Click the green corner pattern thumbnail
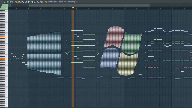This screenshot has width=192, height=108. 4,7
